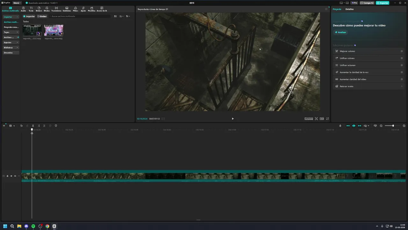
Task: Zoom out the timeline with minus icon
Action: coord(381,126)
